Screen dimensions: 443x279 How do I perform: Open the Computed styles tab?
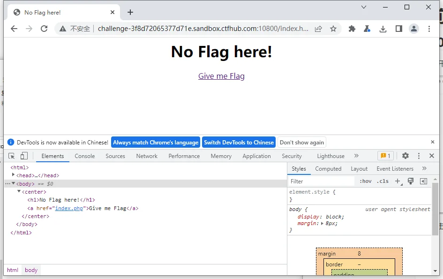328,169
